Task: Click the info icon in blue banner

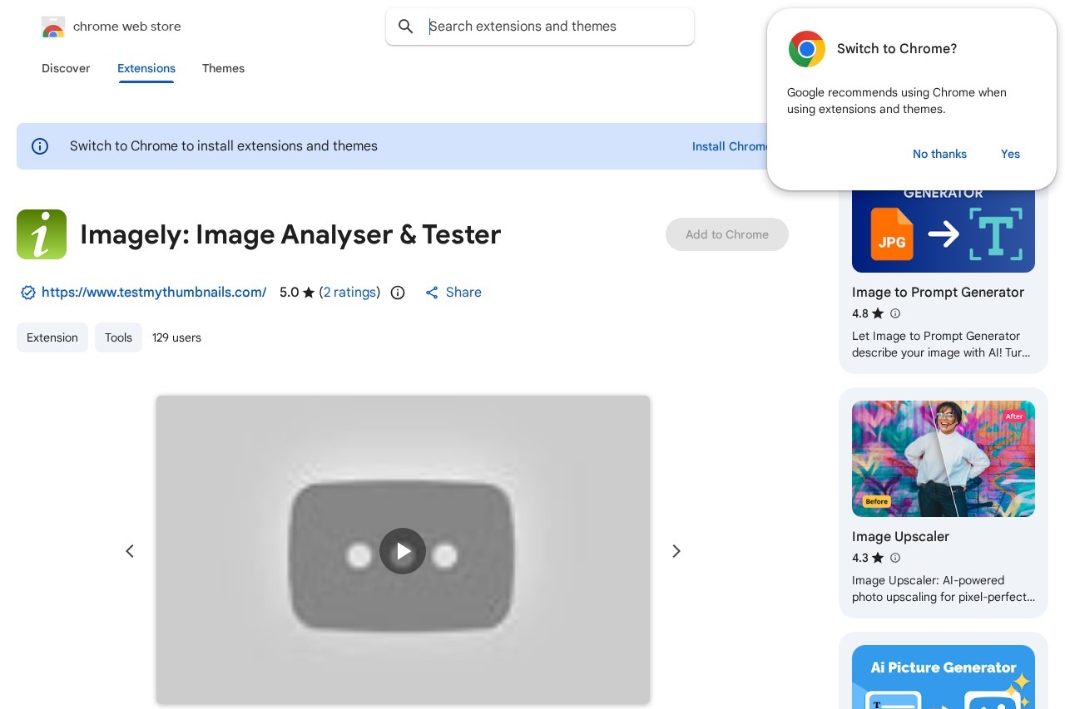Action: click(40, 146)
